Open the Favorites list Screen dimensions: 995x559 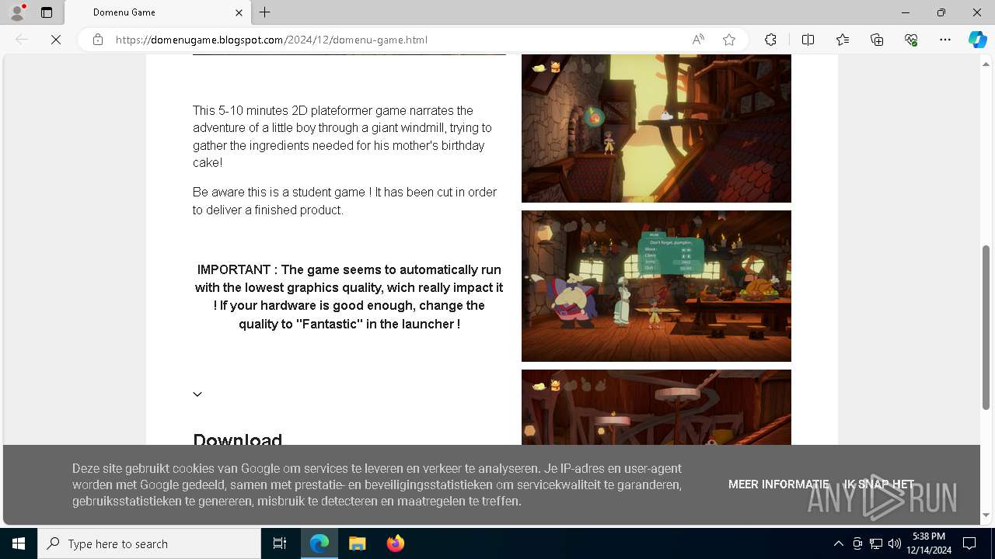(x=843, y=40)
